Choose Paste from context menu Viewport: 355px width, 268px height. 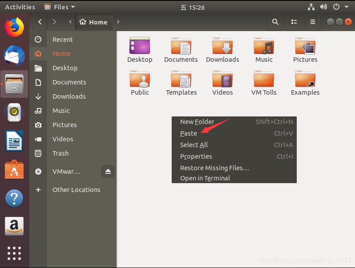(234, 133)
